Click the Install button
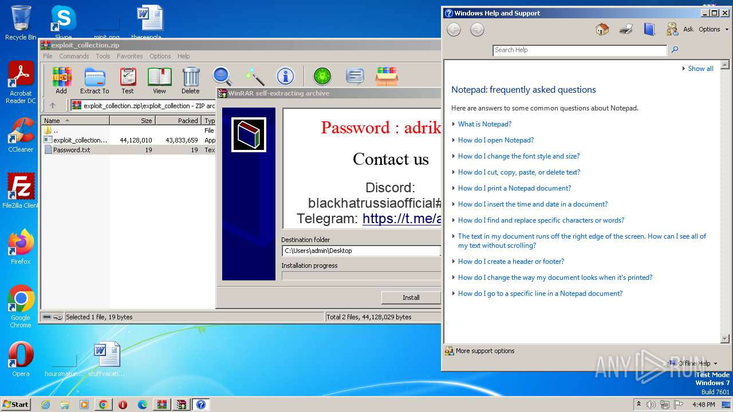This screenshot has height=412, width=733. pos(411,298)
